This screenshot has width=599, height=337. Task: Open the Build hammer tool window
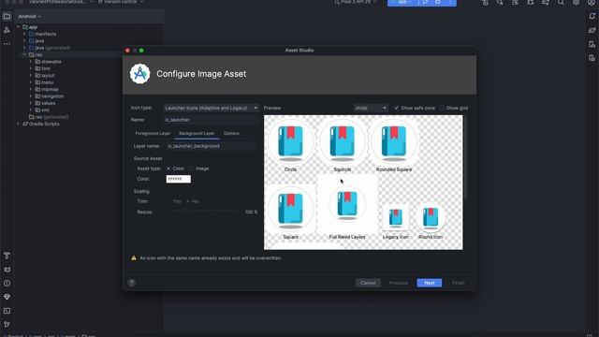pos(7,256)
